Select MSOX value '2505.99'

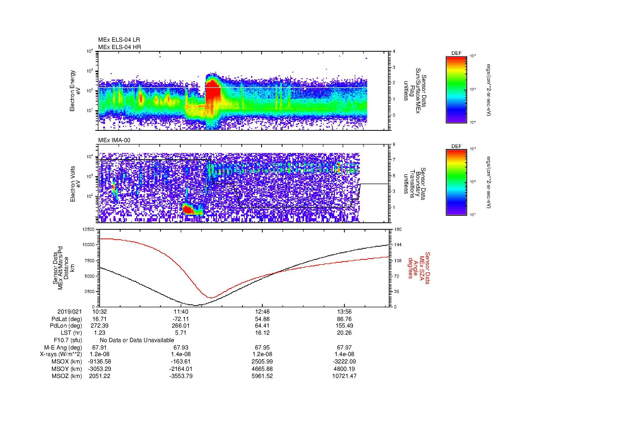coord(262,362)
